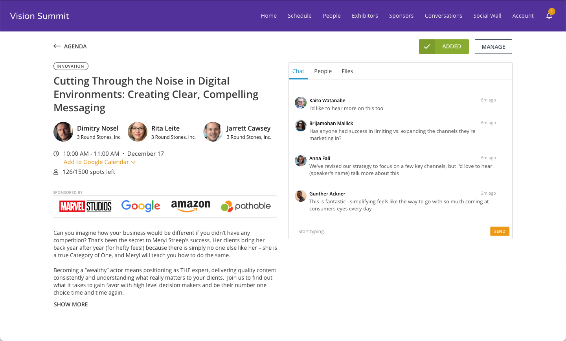Viewport: 566px width, 341px height.
Task: Click the Google sponsor logo
Action: point(141,206)
